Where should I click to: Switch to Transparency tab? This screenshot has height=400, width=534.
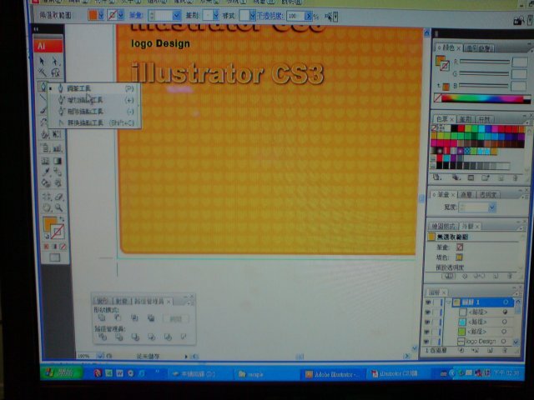488,194
